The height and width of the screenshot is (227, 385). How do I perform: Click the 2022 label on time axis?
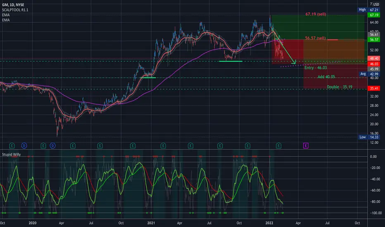(x=269, y=223)
